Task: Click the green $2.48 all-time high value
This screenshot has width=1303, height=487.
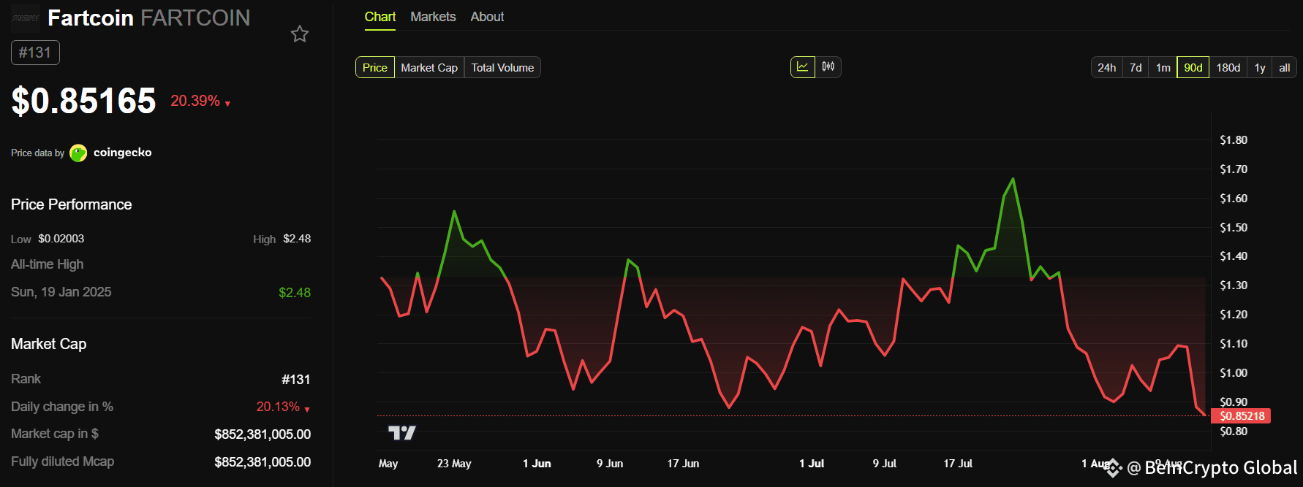Action: pyautogui.click(x=295, y=293)
